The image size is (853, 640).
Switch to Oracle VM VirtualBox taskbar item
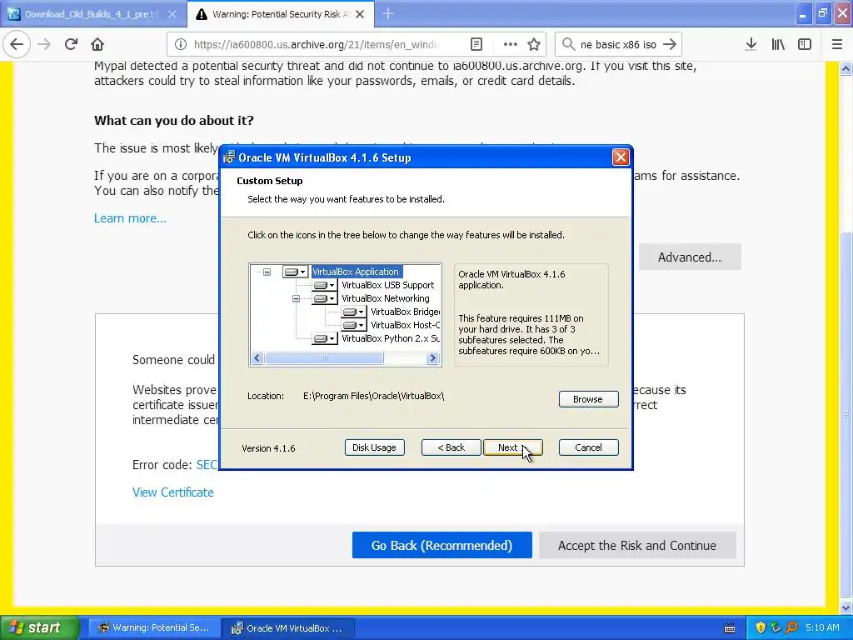[x=288, y=628]
